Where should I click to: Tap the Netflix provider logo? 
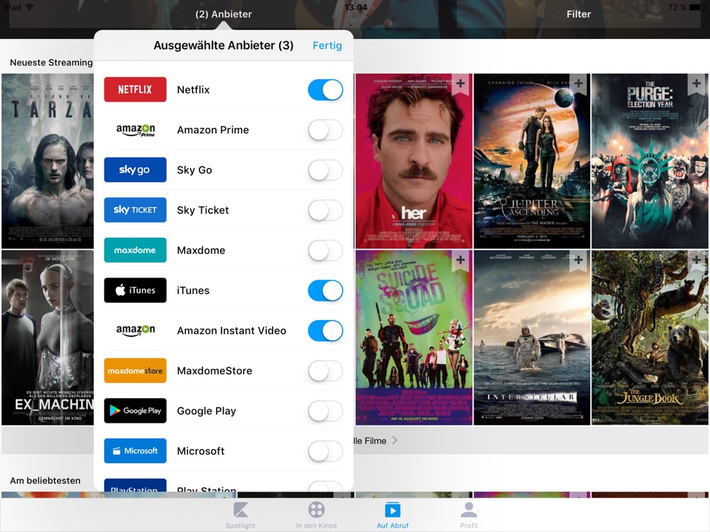coord(135,90)
